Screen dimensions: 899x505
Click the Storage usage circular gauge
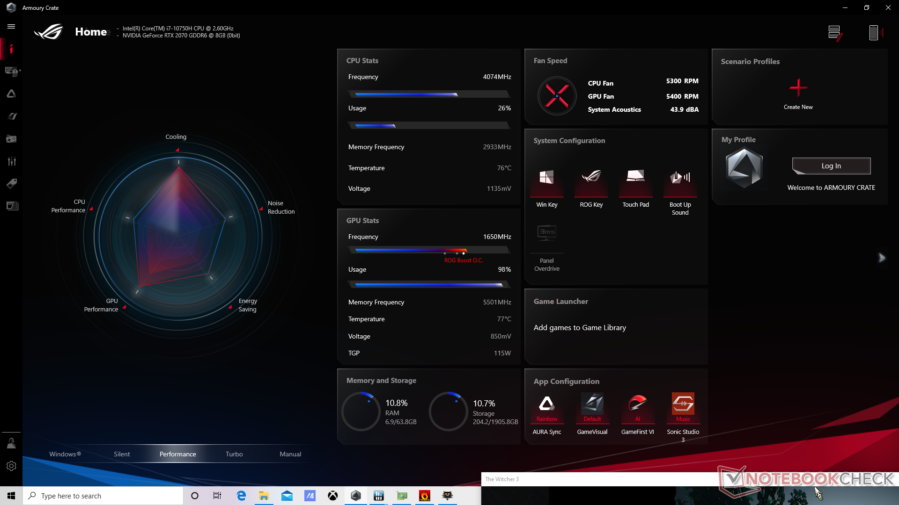click(448, 411)
